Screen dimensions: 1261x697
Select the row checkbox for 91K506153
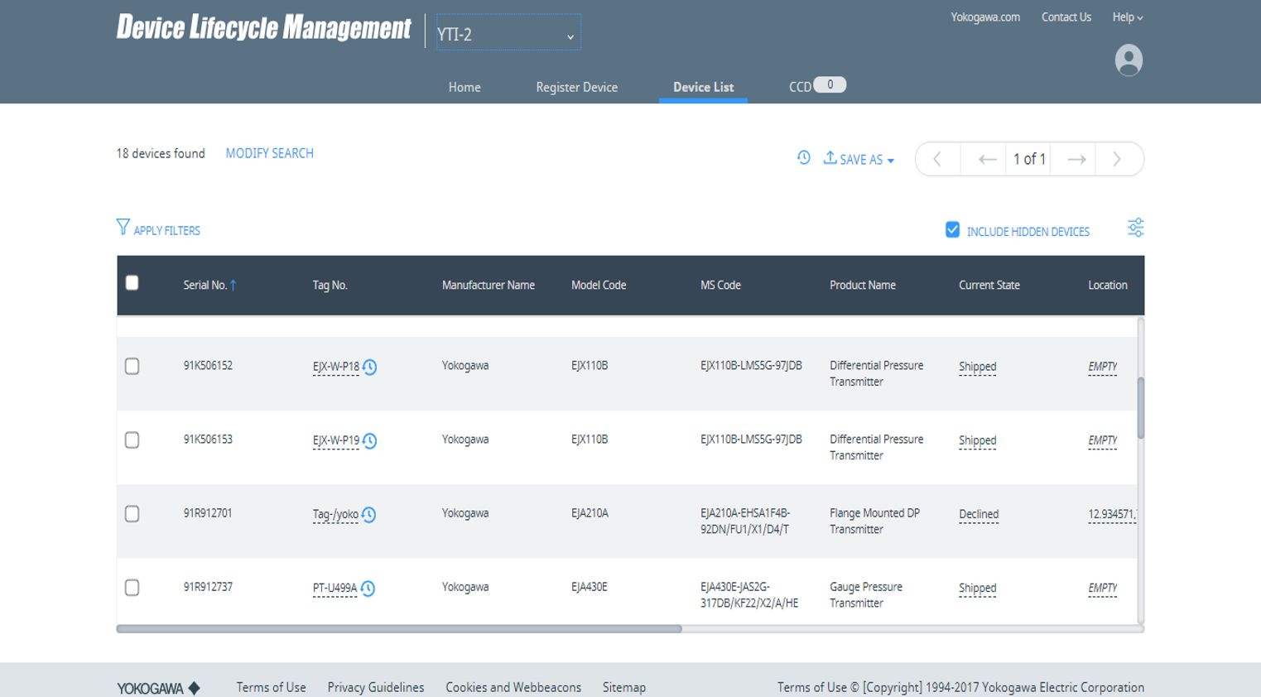[132, 440]
